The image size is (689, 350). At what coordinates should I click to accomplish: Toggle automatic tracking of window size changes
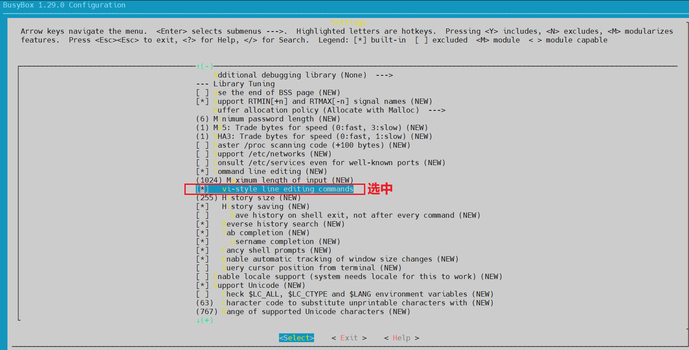[327, 259]
